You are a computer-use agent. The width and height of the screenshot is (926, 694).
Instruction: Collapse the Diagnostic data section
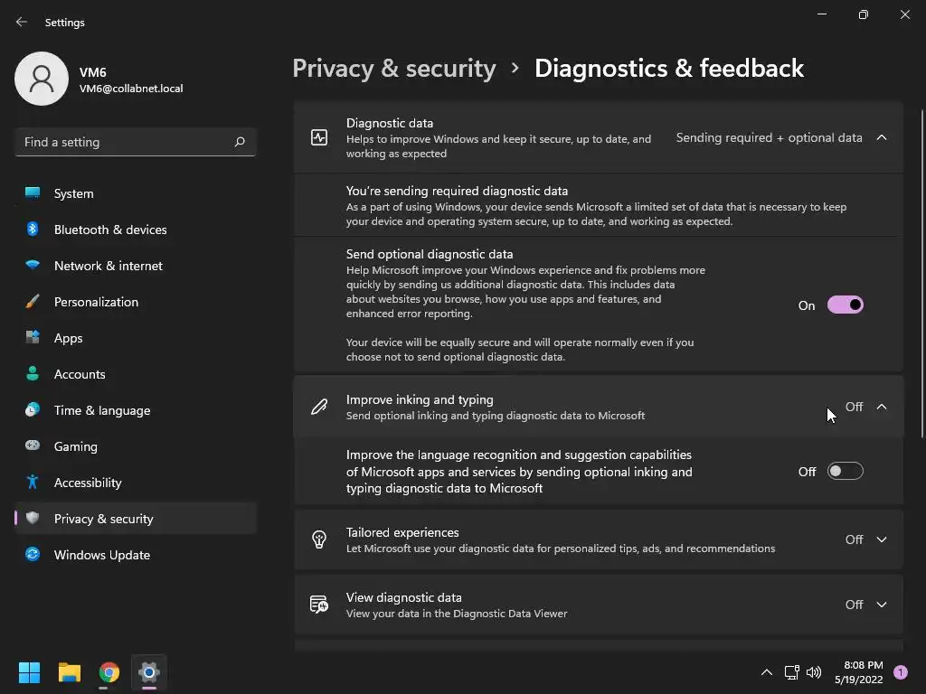(x=882, y=137)
